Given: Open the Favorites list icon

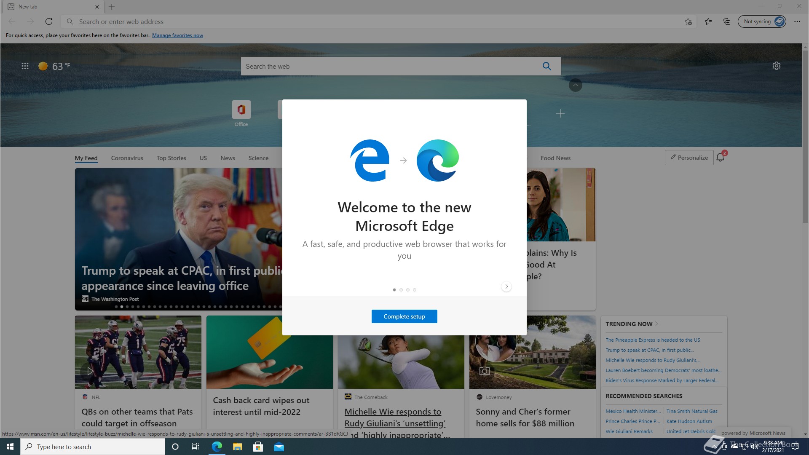Looking at the screenshot, I should (708, 21).
